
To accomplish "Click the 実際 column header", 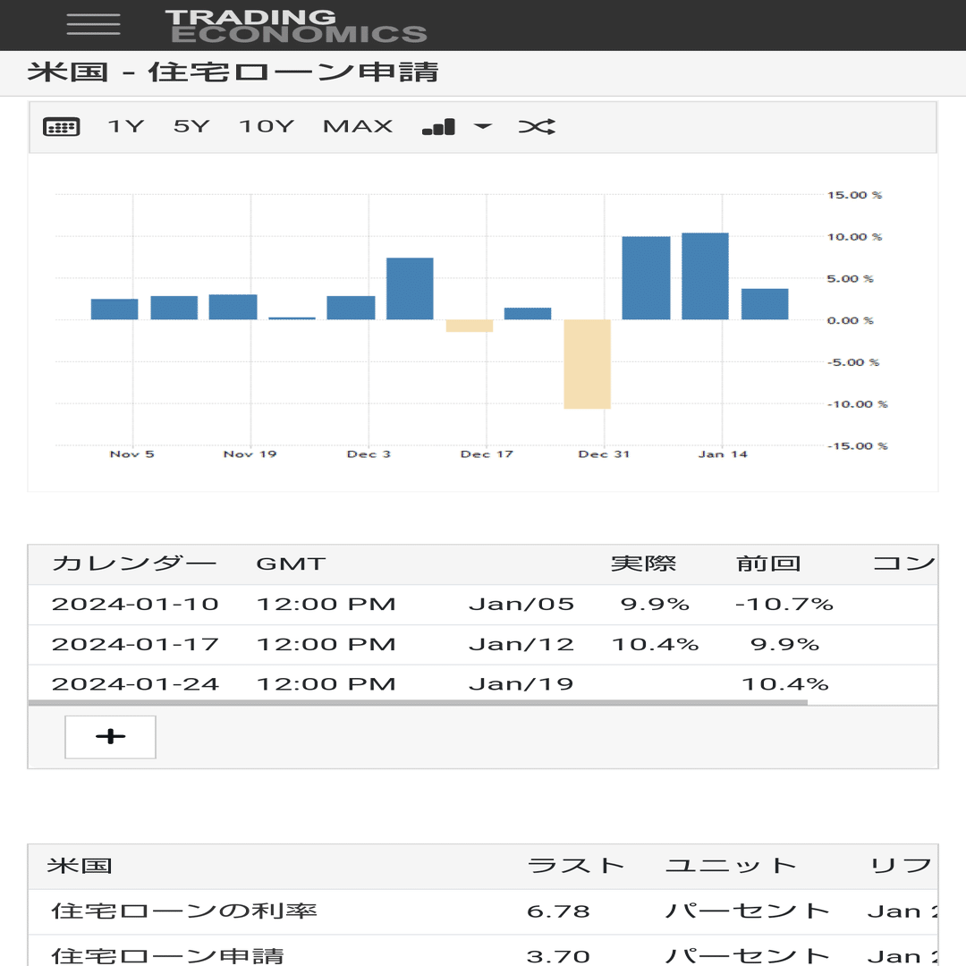I will pos(643,563).
